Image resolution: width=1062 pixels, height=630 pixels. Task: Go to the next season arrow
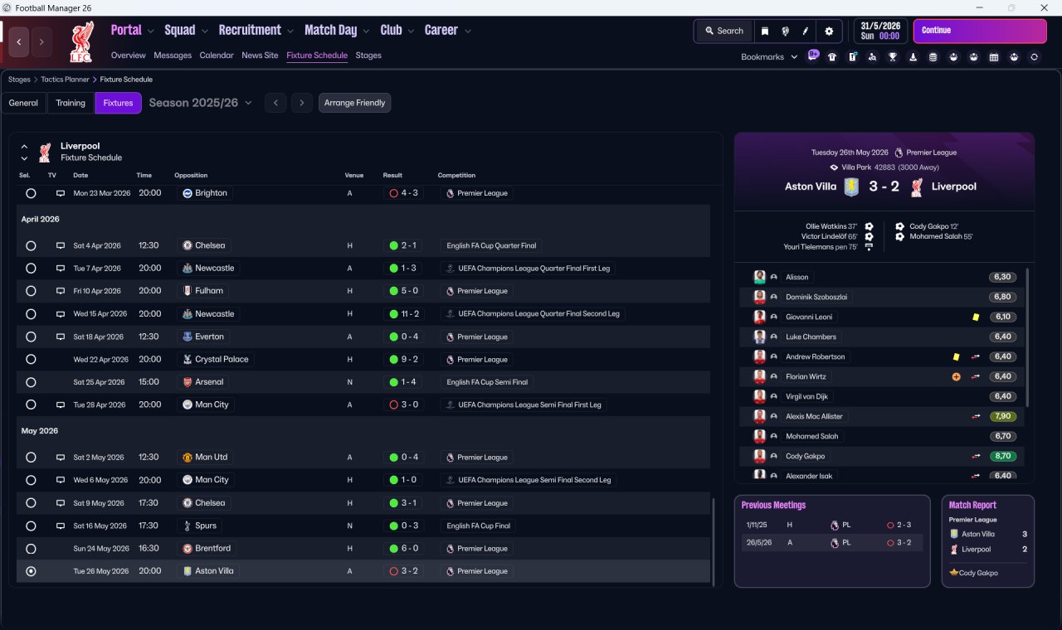[302, 103]
